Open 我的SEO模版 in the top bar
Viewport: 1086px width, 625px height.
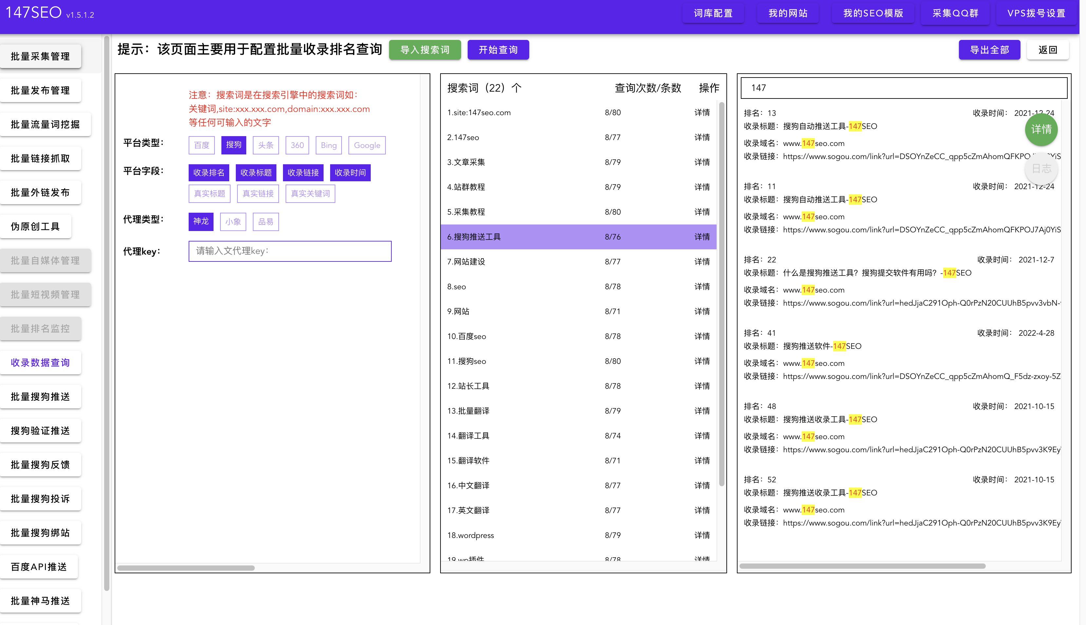[873, 13]
